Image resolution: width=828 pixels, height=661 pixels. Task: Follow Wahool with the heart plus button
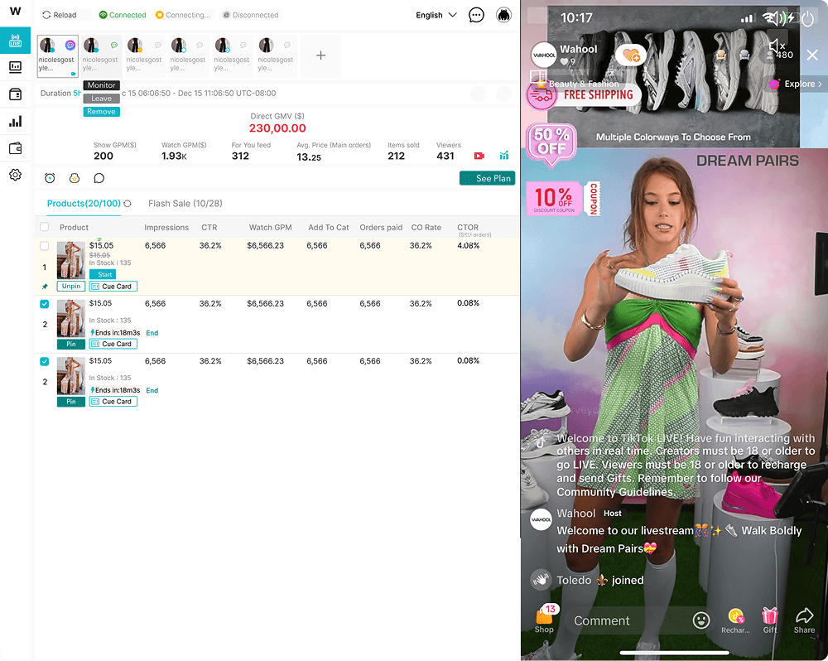631,55
